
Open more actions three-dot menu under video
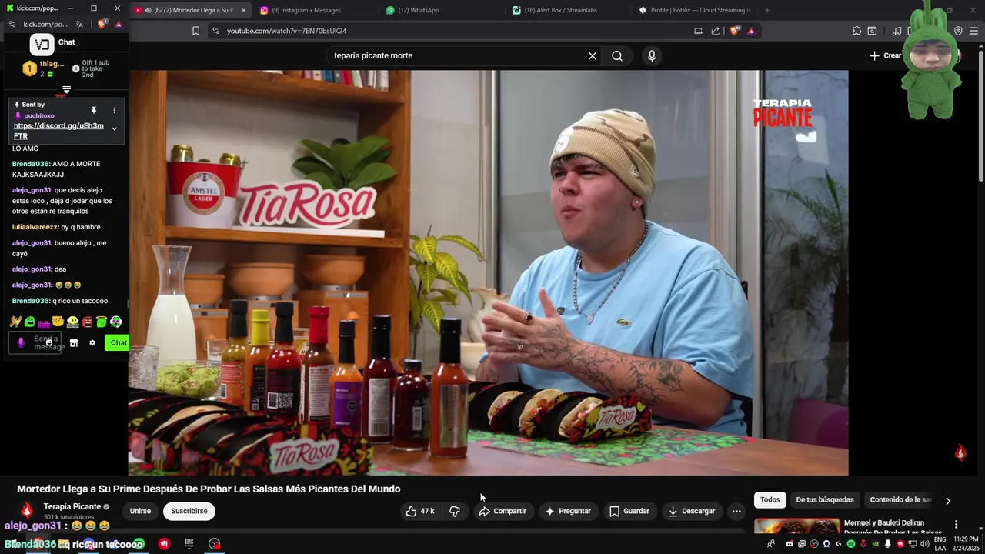pyautogui.click(x=736, y=511)
